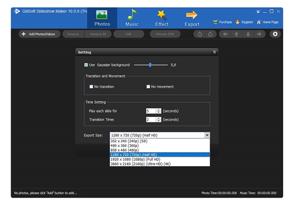Click the Remove button

[73, 34]
